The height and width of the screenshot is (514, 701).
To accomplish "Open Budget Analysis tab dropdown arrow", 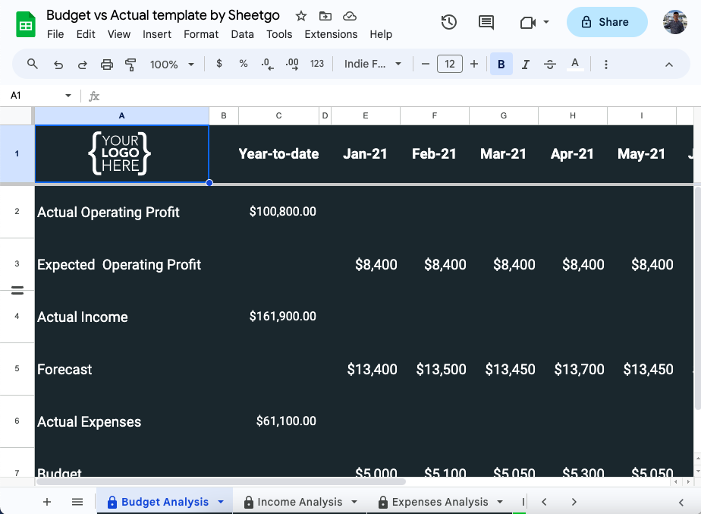I will pos(221,502).
